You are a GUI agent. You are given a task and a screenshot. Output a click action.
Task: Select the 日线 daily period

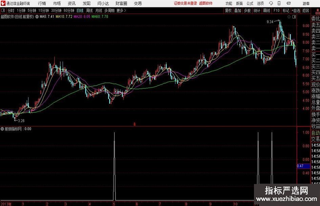[x=80, y=10]
